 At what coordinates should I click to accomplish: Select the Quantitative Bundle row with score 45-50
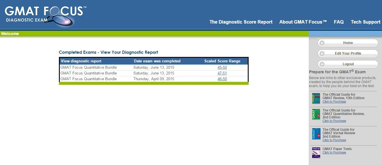[x=154, y=67]
